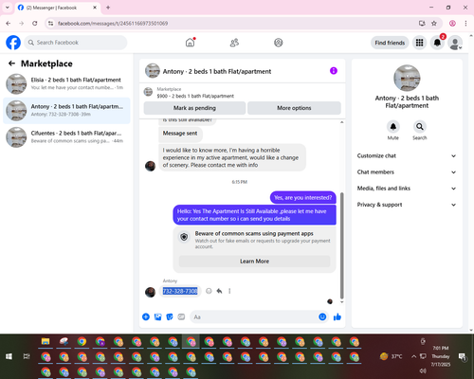React to Antony's phone number message
The width and height of the screenshot is (474, 379).
(209, 291)
